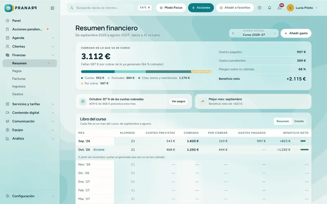Image resolution: width=327 pixels, height=204 pixels.
Task: Click the Análisis chart icon
Action: 7,138
